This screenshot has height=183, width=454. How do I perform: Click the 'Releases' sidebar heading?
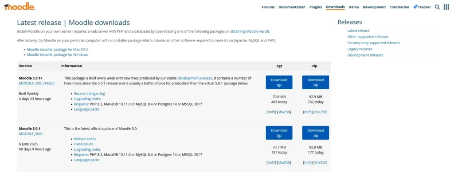pyautogui.click(x=350, y=22)
